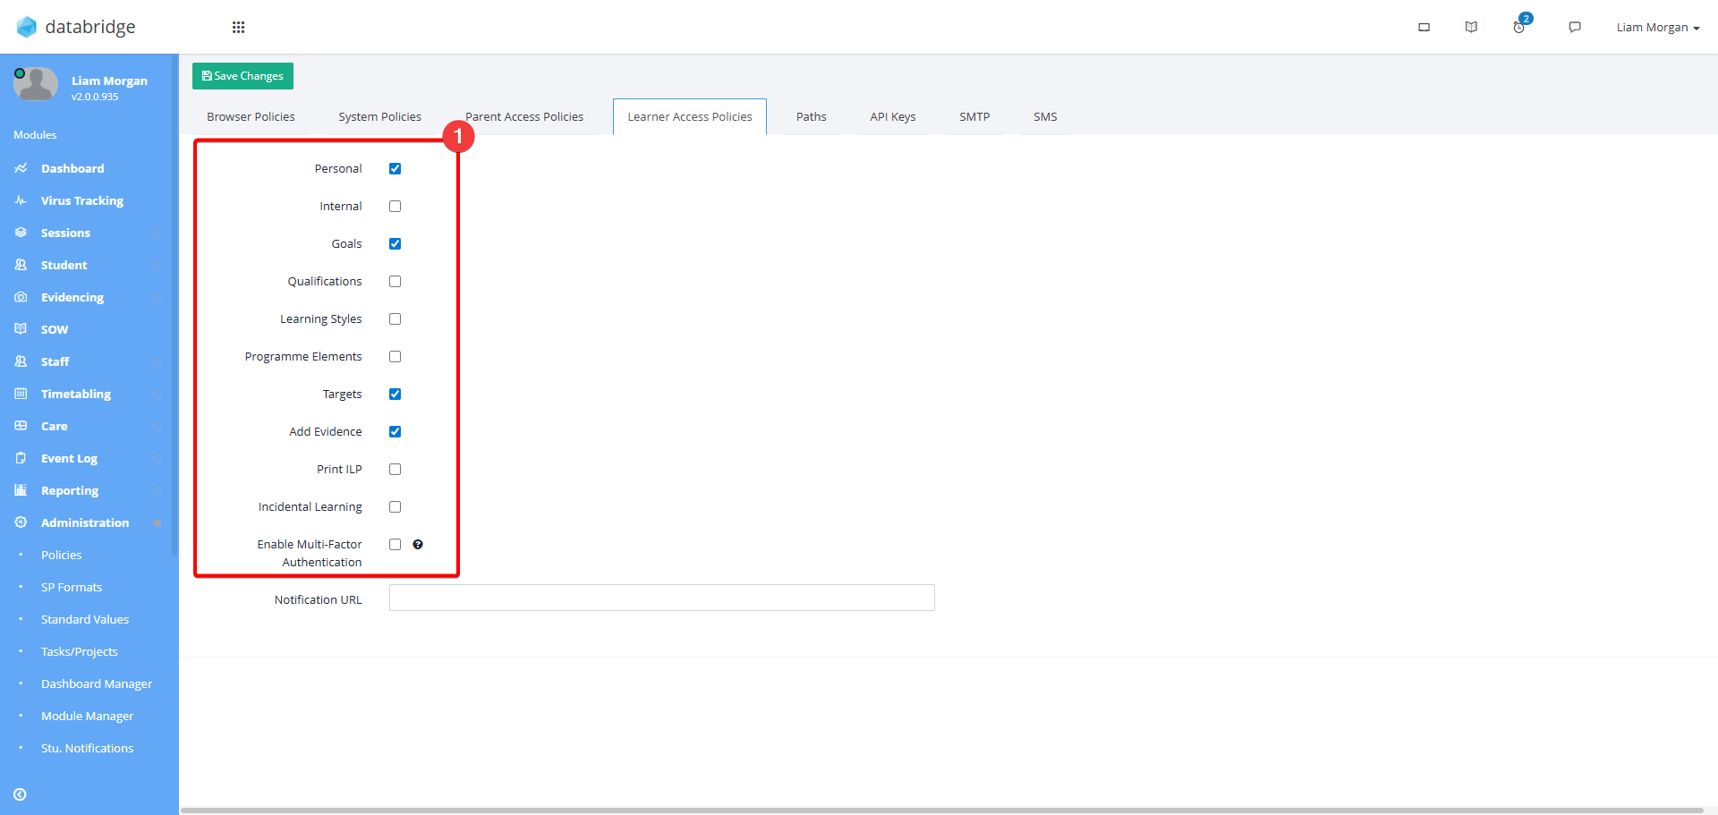Select the API Keys tab
This screenshot has height=815, width=1718.
pos(893,116)
